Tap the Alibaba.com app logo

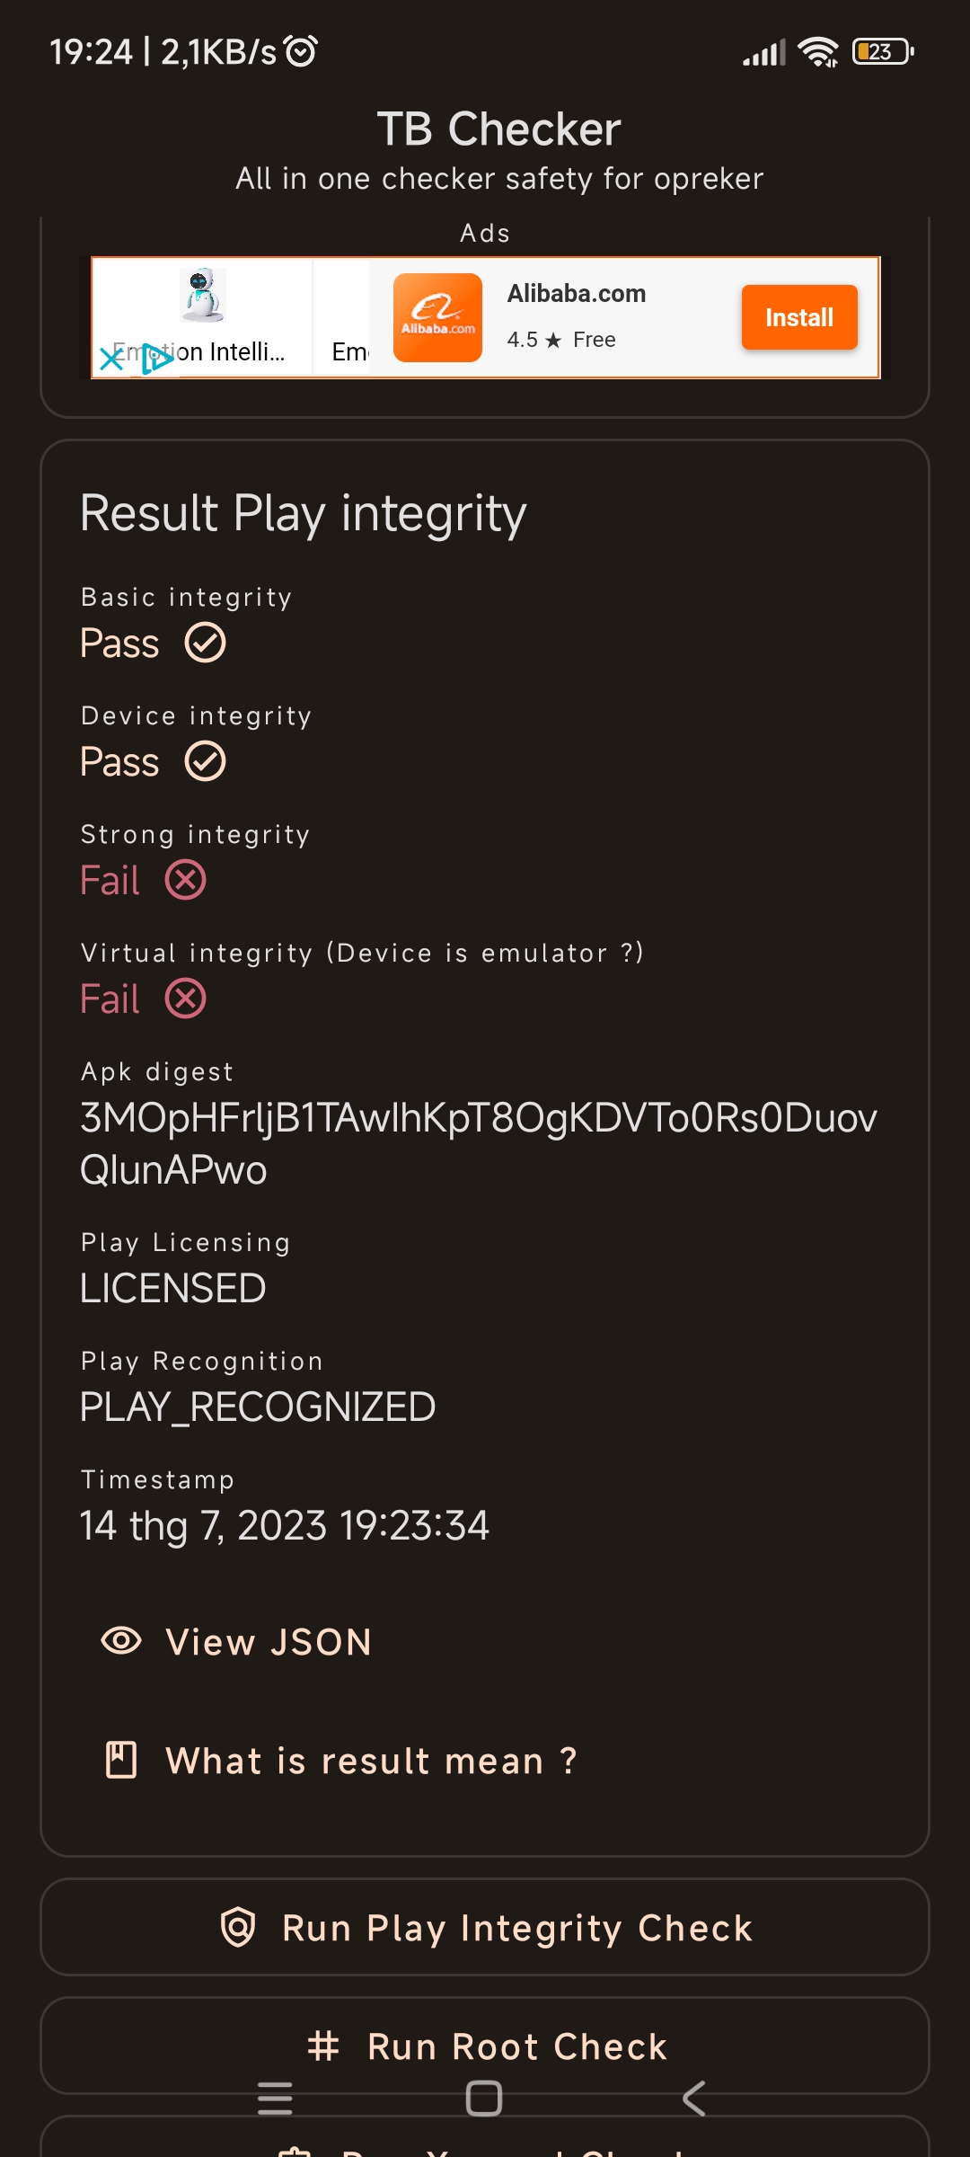tap(437, 317)
